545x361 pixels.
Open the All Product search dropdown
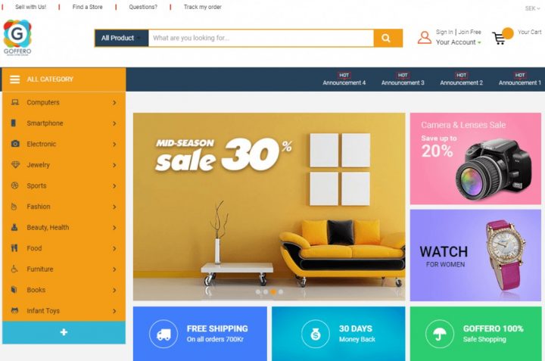click(122, 39)
